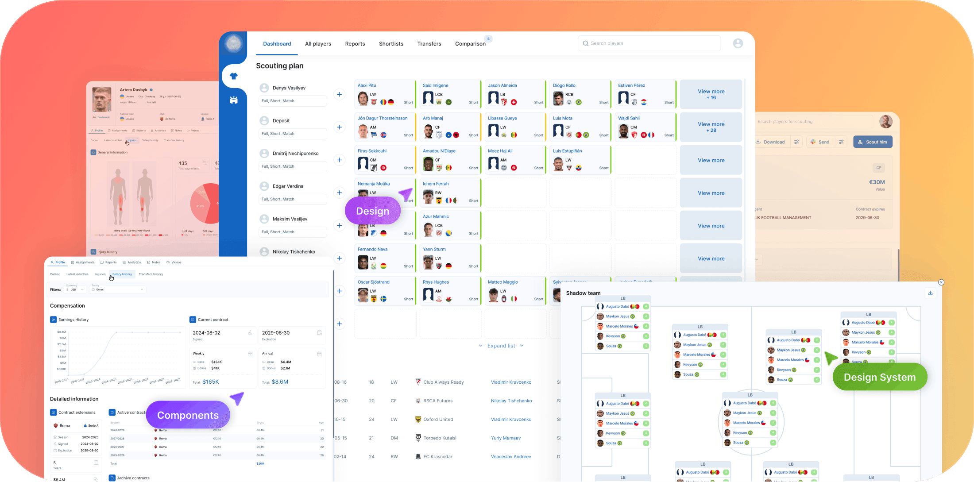974x482 pixels.
Task: Open the Comparison tab
Action: pyautogui.click(x=470, y=44)
